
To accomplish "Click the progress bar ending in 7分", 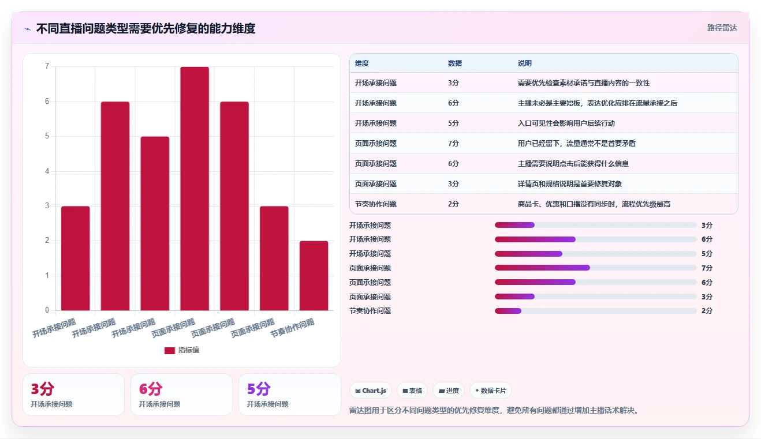I will pyautogui.click(x=596, y=268).
